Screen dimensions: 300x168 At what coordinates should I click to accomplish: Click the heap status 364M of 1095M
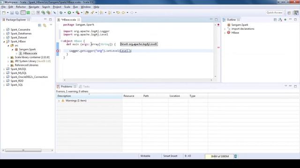click(219, 156)
